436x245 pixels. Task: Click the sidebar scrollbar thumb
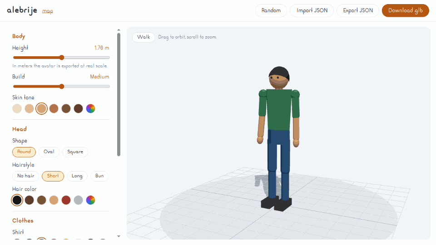pyautogui.click(x=119, y=94)
